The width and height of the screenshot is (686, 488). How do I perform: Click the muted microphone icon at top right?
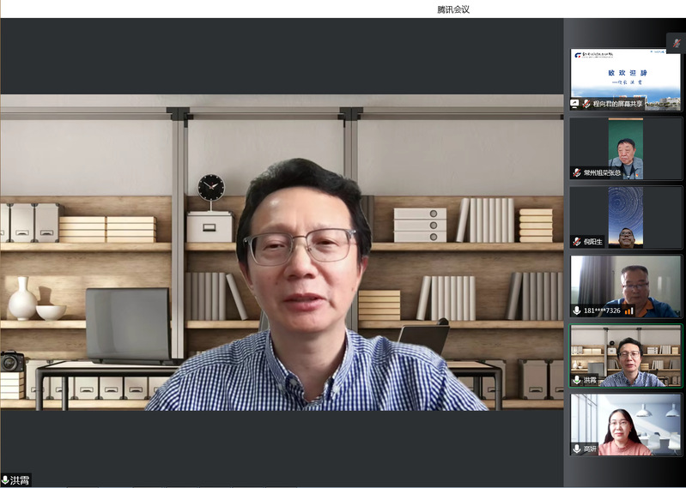(676, 44)
